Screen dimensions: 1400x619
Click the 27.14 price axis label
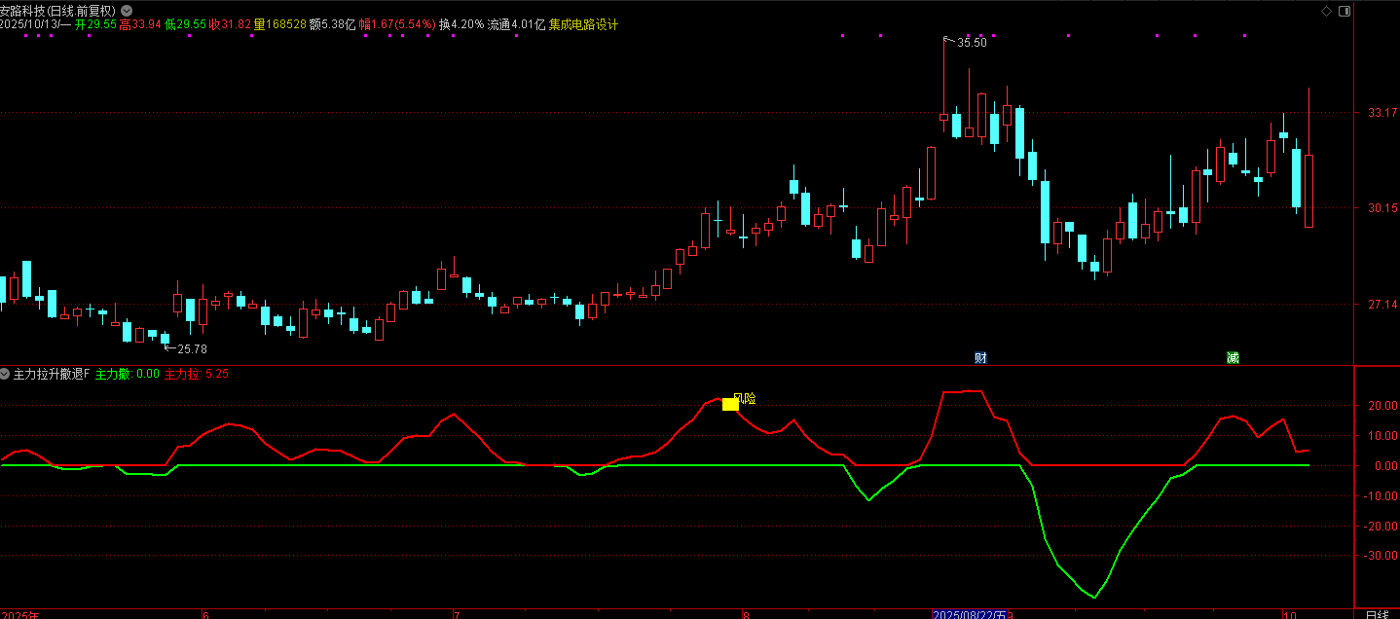click(1382, 305)
